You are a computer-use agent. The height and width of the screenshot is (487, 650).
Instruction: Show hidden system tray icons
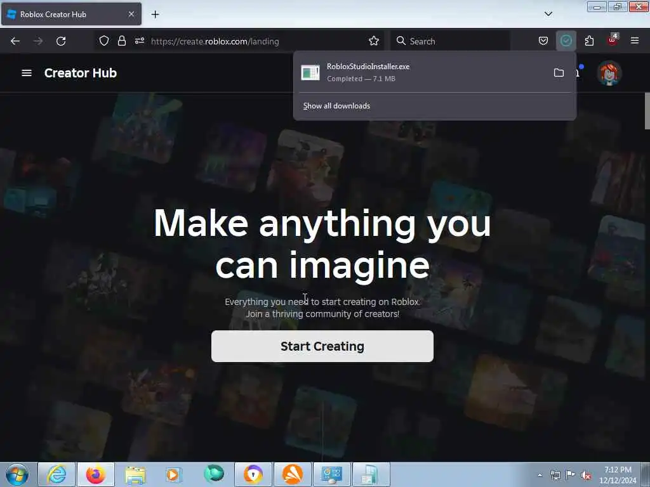[540, 475]
